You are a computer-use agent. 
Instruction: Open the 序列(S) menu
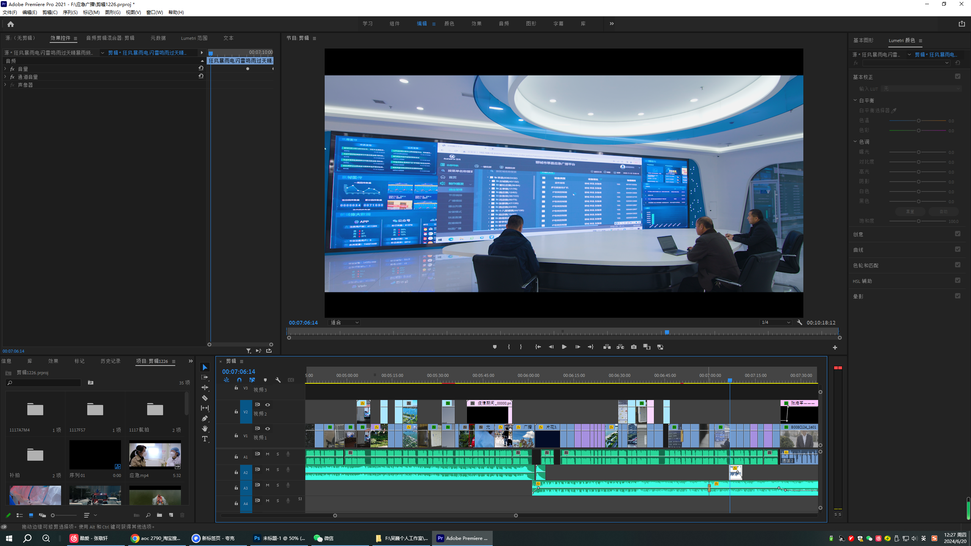click(x=70, y=13)
